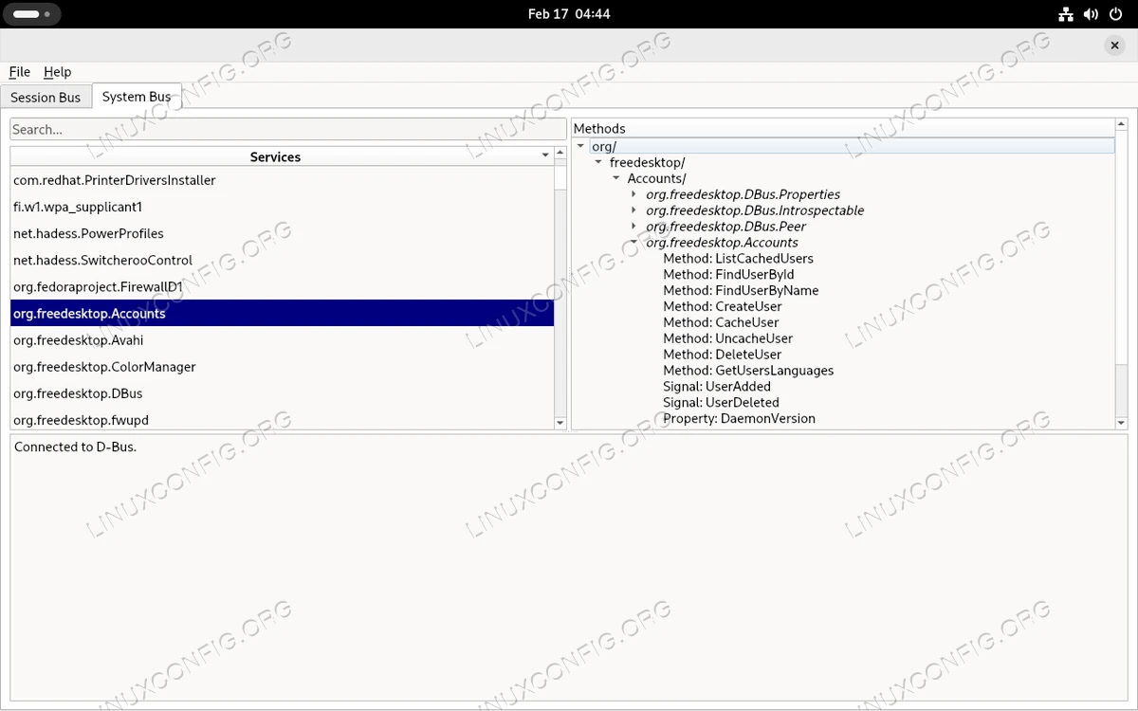Click the services list scroll-up arrow
This screenshot has height=711, width=1138.
pos(560,153)
